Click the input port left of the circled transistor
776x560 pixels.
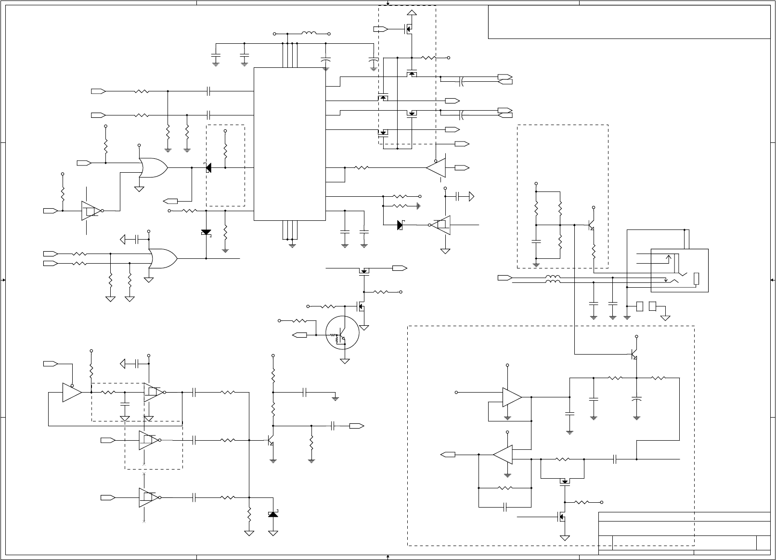tap(299, 335)
